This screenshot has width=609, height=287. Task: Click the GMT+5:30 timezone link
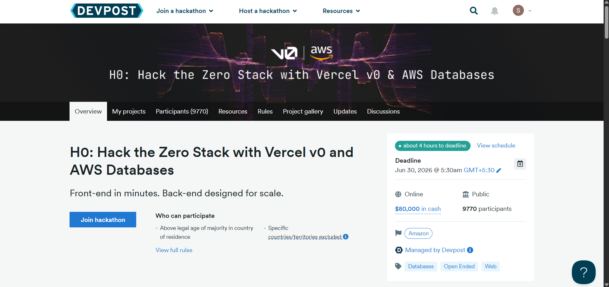pos(479,170)
